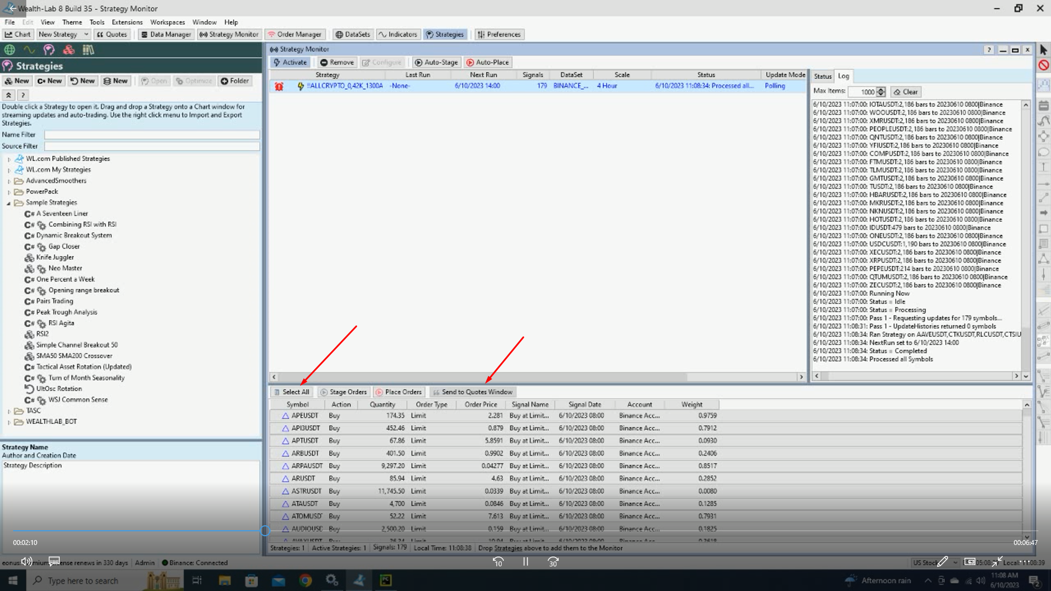The image size is (1051, 591).
Task: Click the Chrome icon in the taskbar
Action: (x=305, y=580)
